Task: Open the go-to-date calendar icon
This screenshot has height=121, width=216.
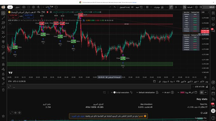Action: click(x=154, y=82)
